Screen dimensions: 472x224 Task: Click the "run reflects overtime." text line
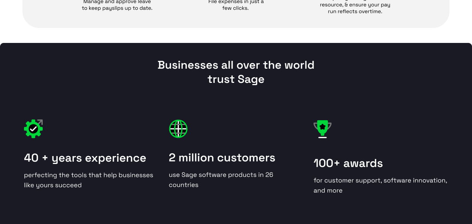tap(355, 12)
